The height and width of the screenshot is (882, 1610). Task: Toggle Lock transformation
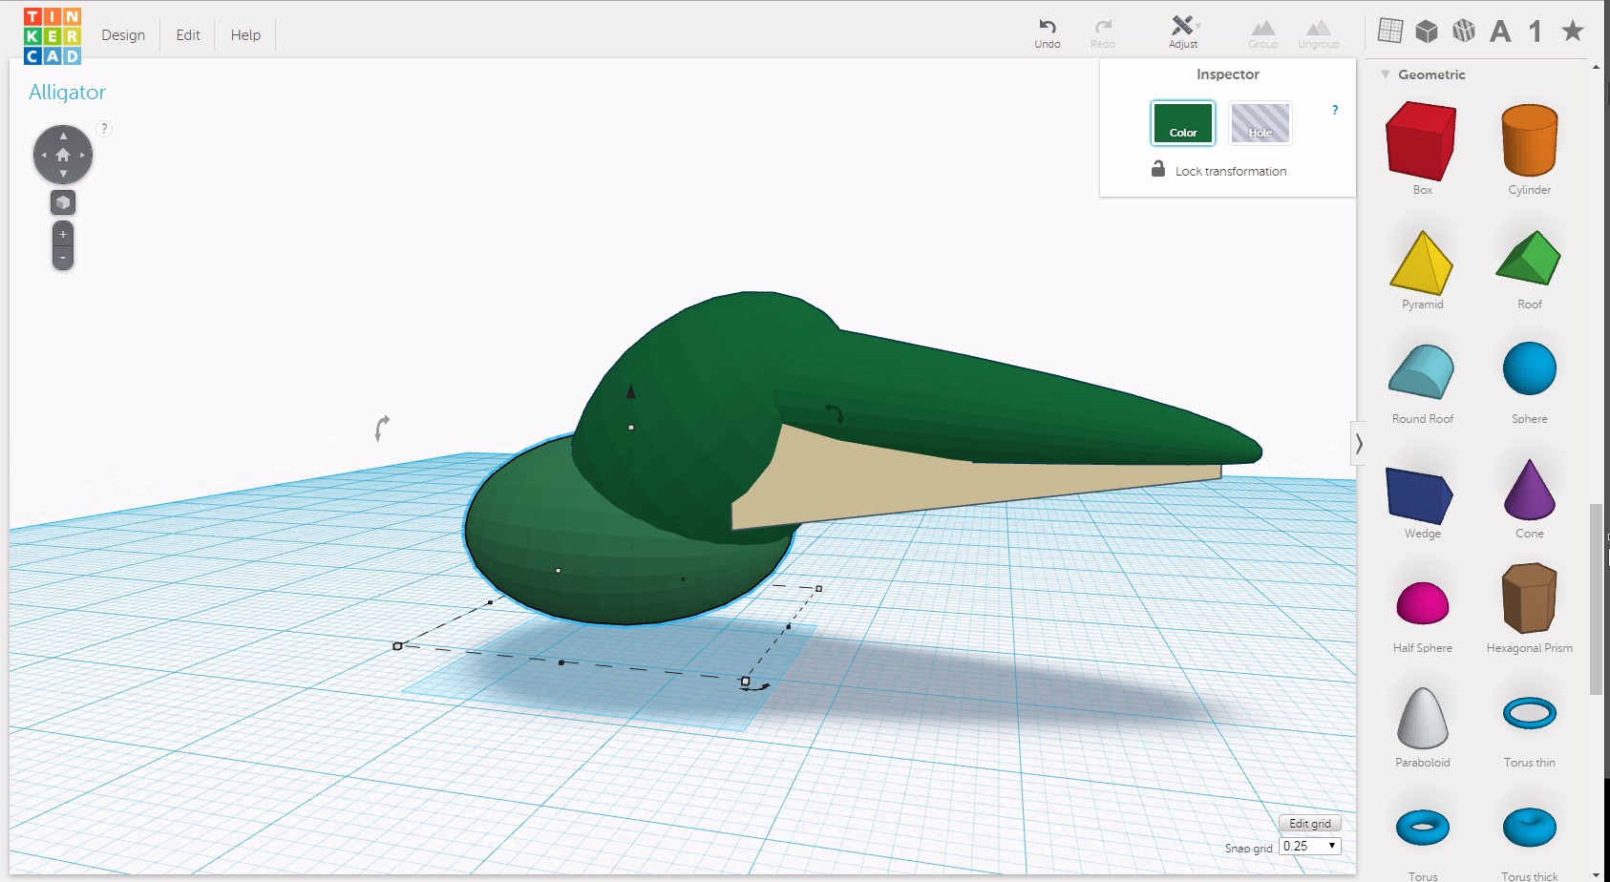[x=1218, y=170]
